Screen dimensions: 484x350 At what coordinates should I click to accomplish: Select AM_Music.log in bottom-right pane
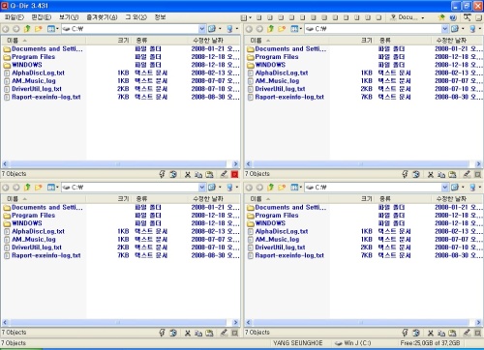tap(277, 240)
